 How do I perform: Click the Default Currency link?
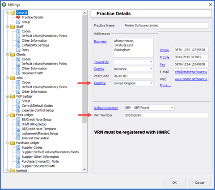click(x=106, y=108)
